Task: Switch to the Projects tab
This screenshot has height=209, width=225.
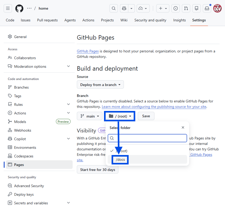Action: tap(107, 20)
